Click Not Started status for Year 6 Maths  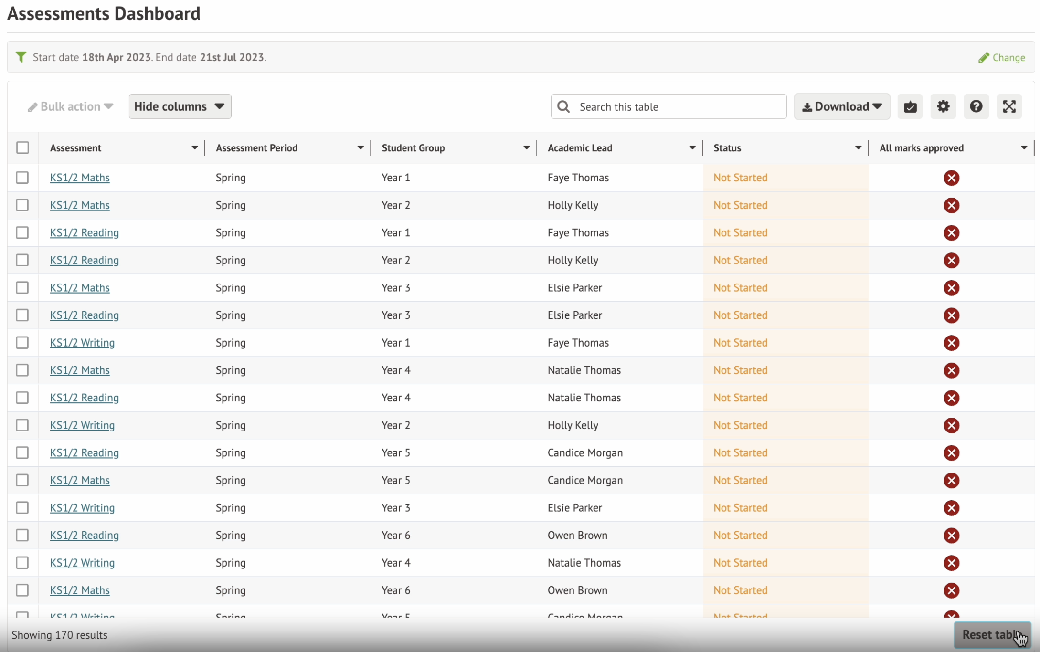740,590
